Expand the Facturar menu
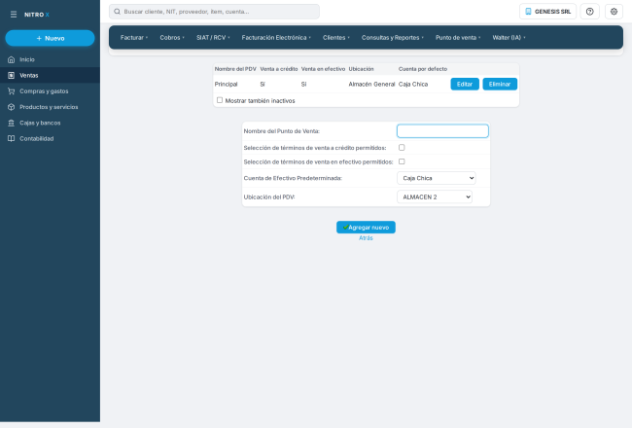The height and width of the screenshot is (428, 632). (x=134, y=38)
